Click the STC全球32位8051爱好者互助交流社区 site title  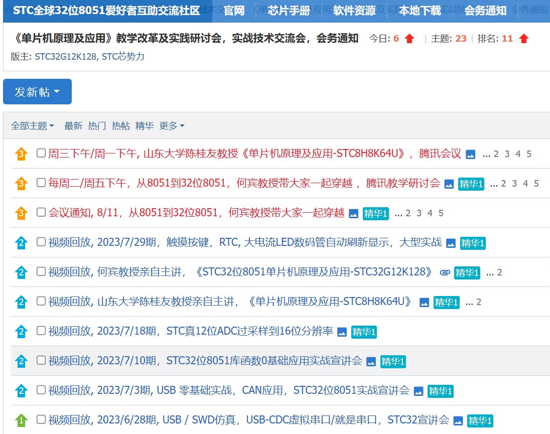tap(106, 11)
